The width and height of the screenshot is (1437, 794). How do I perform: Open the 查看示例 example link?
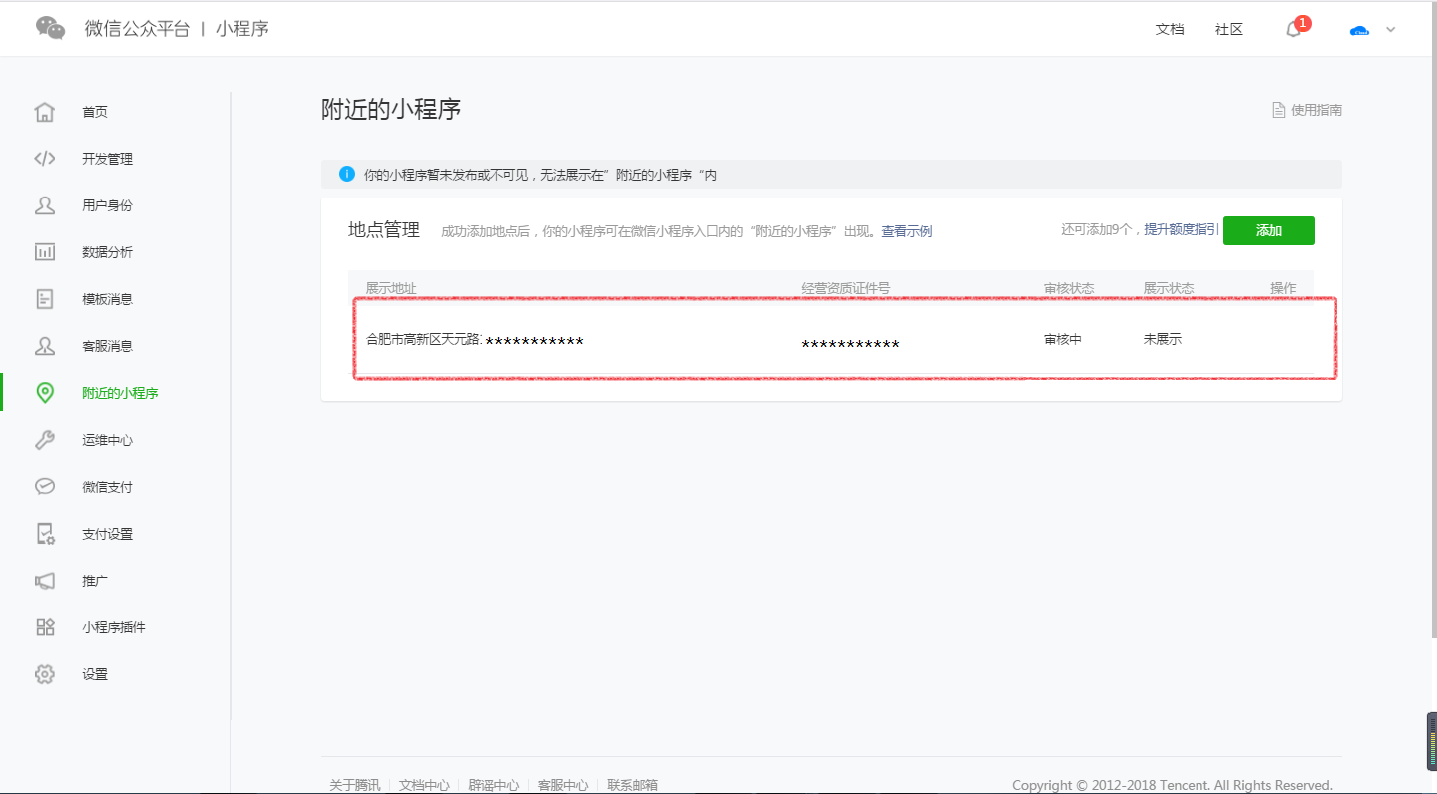pos(905,230)
